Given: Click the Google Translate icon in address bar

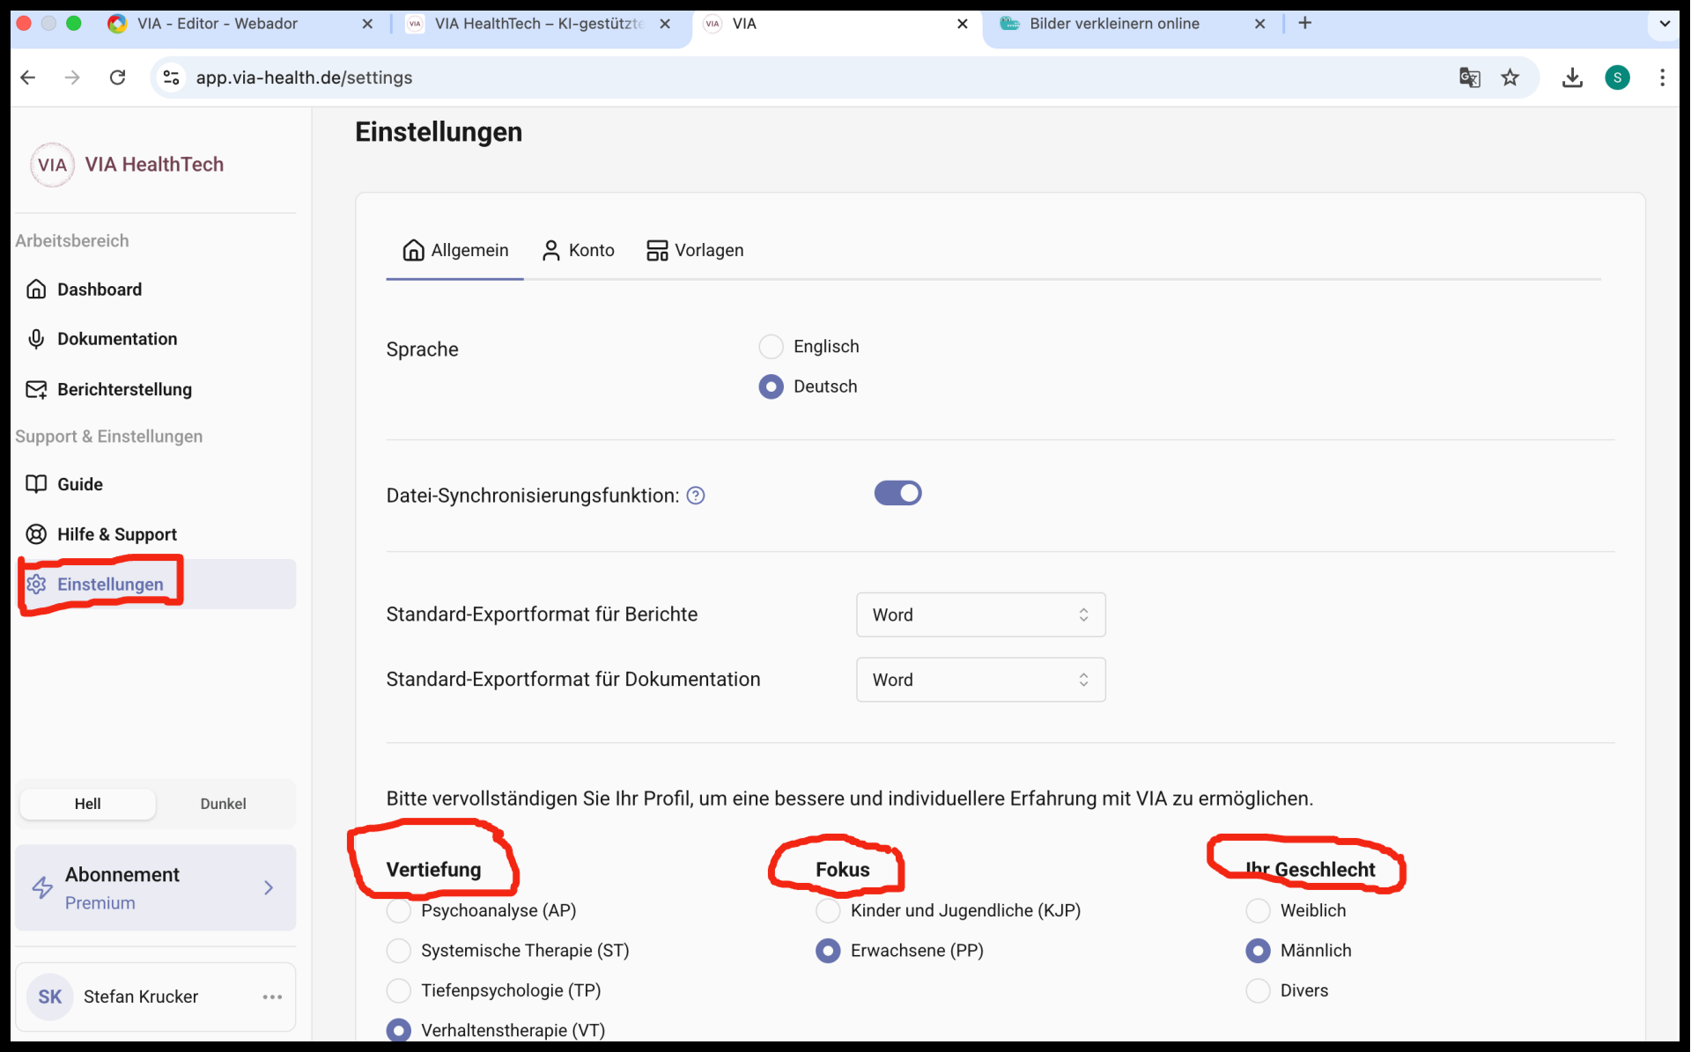Looking at the screenshot, I should click(x=1469, y=77).
